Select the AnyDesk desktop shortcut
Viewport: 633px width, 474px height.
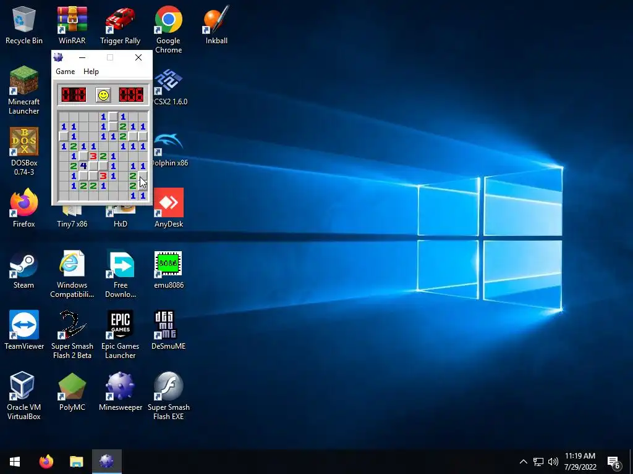(168, 208)
